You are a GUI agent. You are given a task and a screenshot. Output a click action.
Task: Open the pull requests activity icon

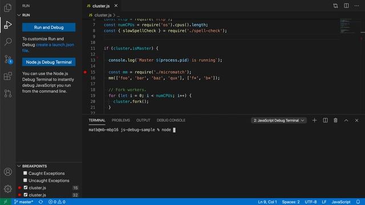click(x=7, y=93)
